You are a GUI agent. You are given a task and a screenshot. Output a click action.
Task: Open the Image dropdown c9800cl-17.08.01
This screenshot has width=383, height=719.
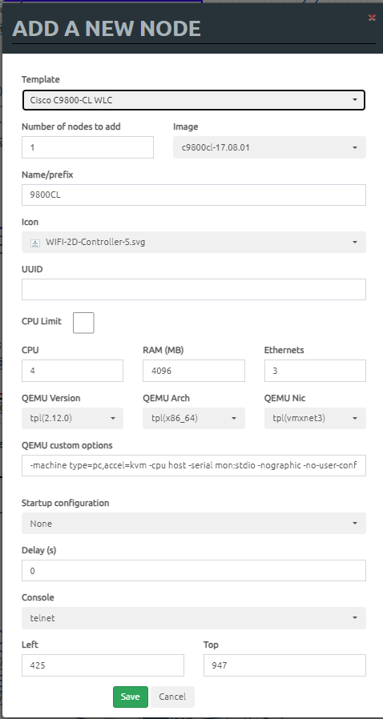click(x=269, y=147)
